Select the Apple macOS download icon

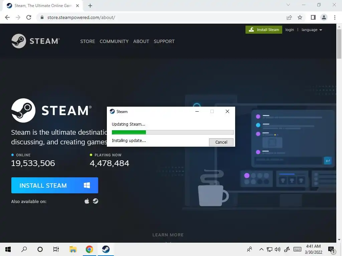coord(87,201)
